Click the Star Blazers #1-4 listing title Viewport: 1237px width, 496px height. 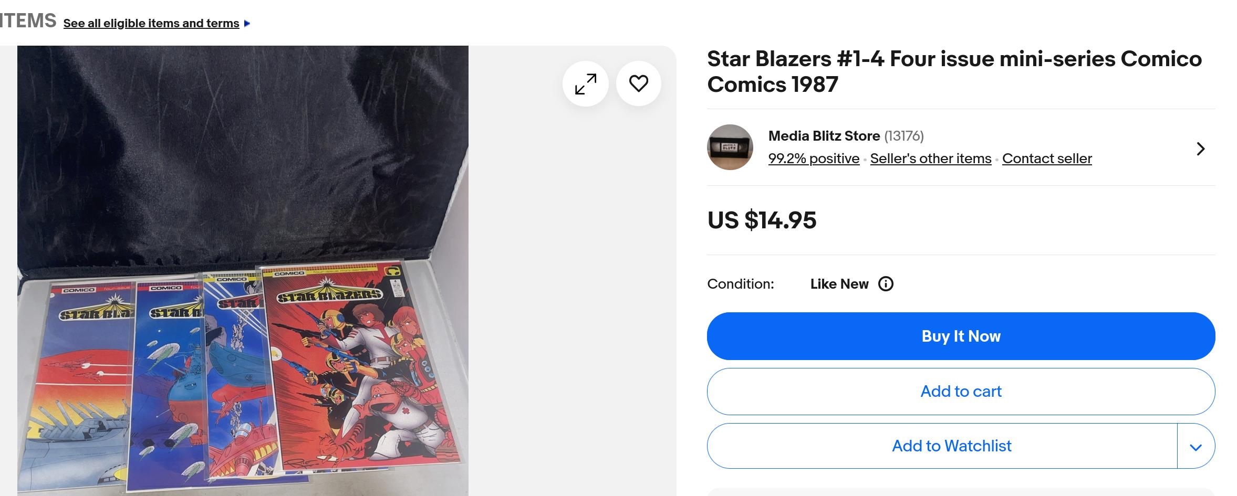click(x=954, y=71)
